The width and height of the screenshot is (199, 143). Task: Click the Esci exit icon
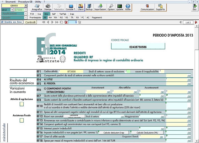point(195,7)
